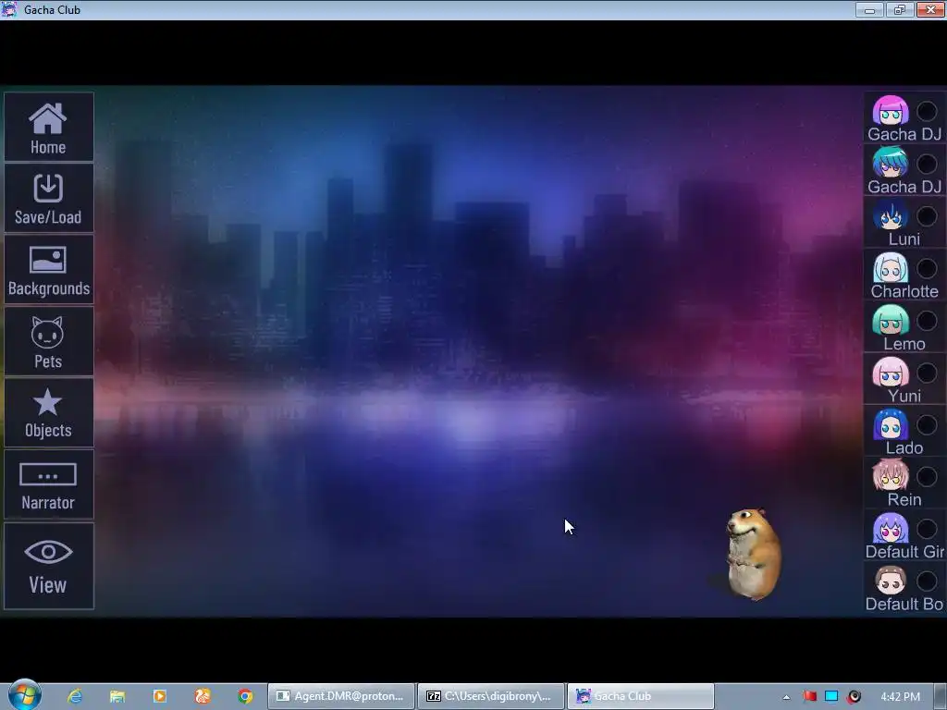Switch to the Agent.DMR@proton taskbar window

(x=341, y=696)
